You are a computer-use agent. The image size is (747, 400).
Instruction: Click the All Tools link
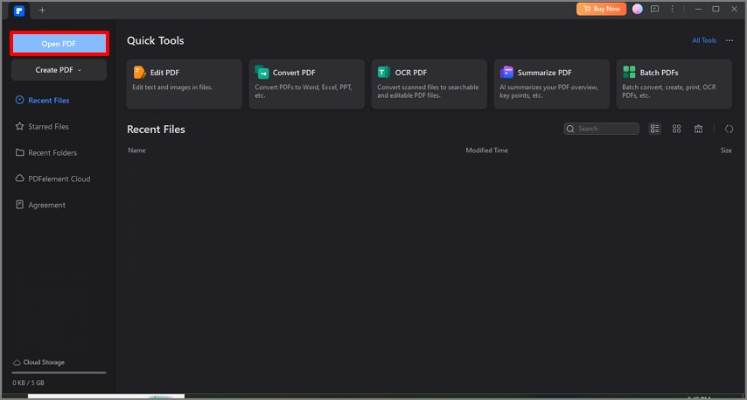[704, 40]
